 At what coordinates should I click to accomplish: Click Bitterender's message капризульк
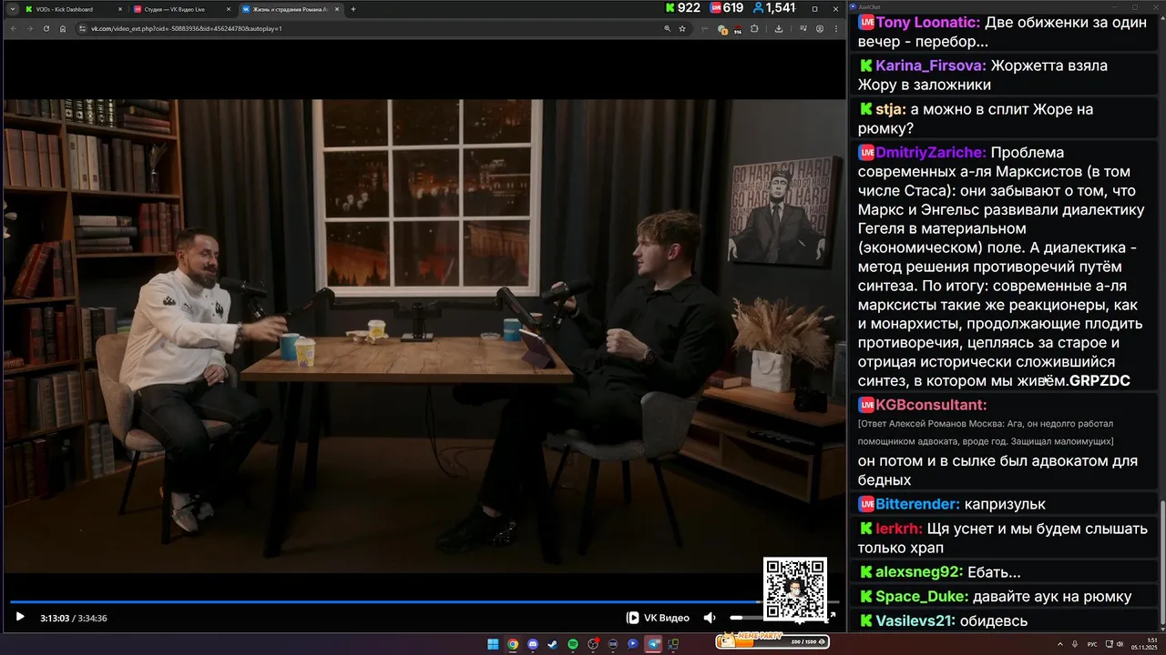pyautogui.click(x=1007, y=503)
